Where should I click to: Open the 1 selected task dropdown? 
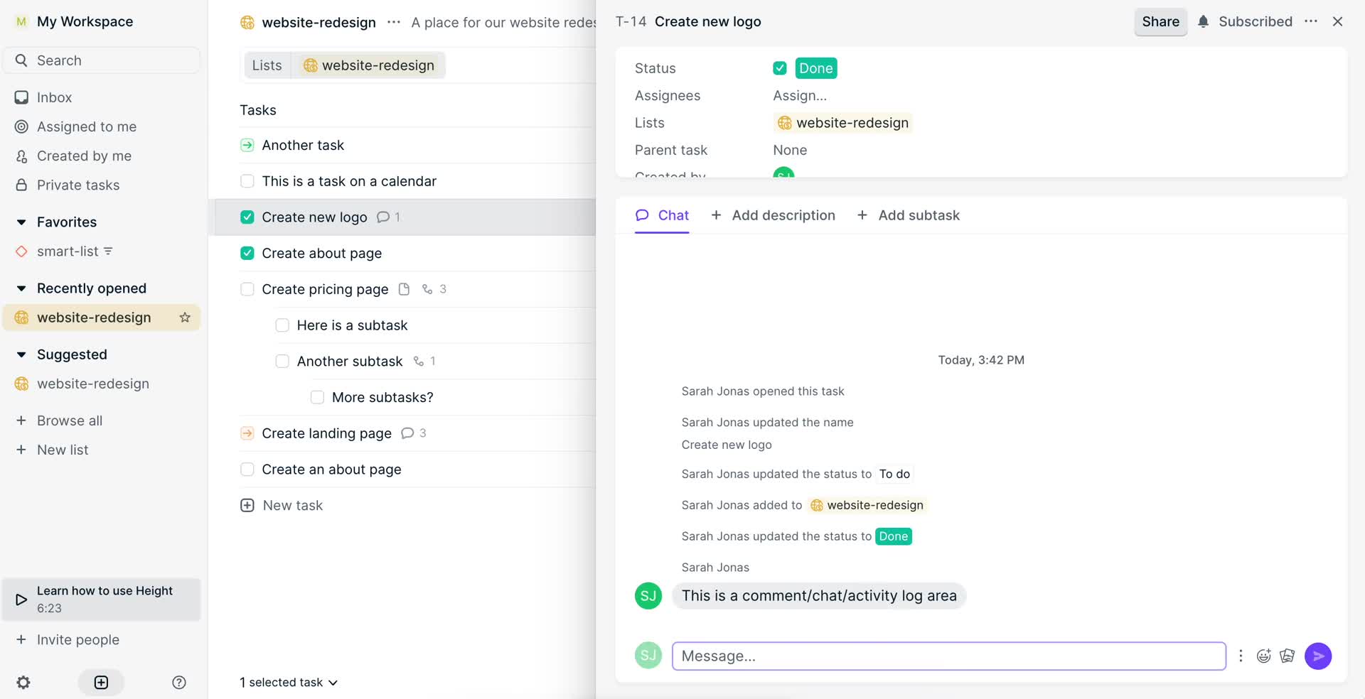tap(289, 682)
